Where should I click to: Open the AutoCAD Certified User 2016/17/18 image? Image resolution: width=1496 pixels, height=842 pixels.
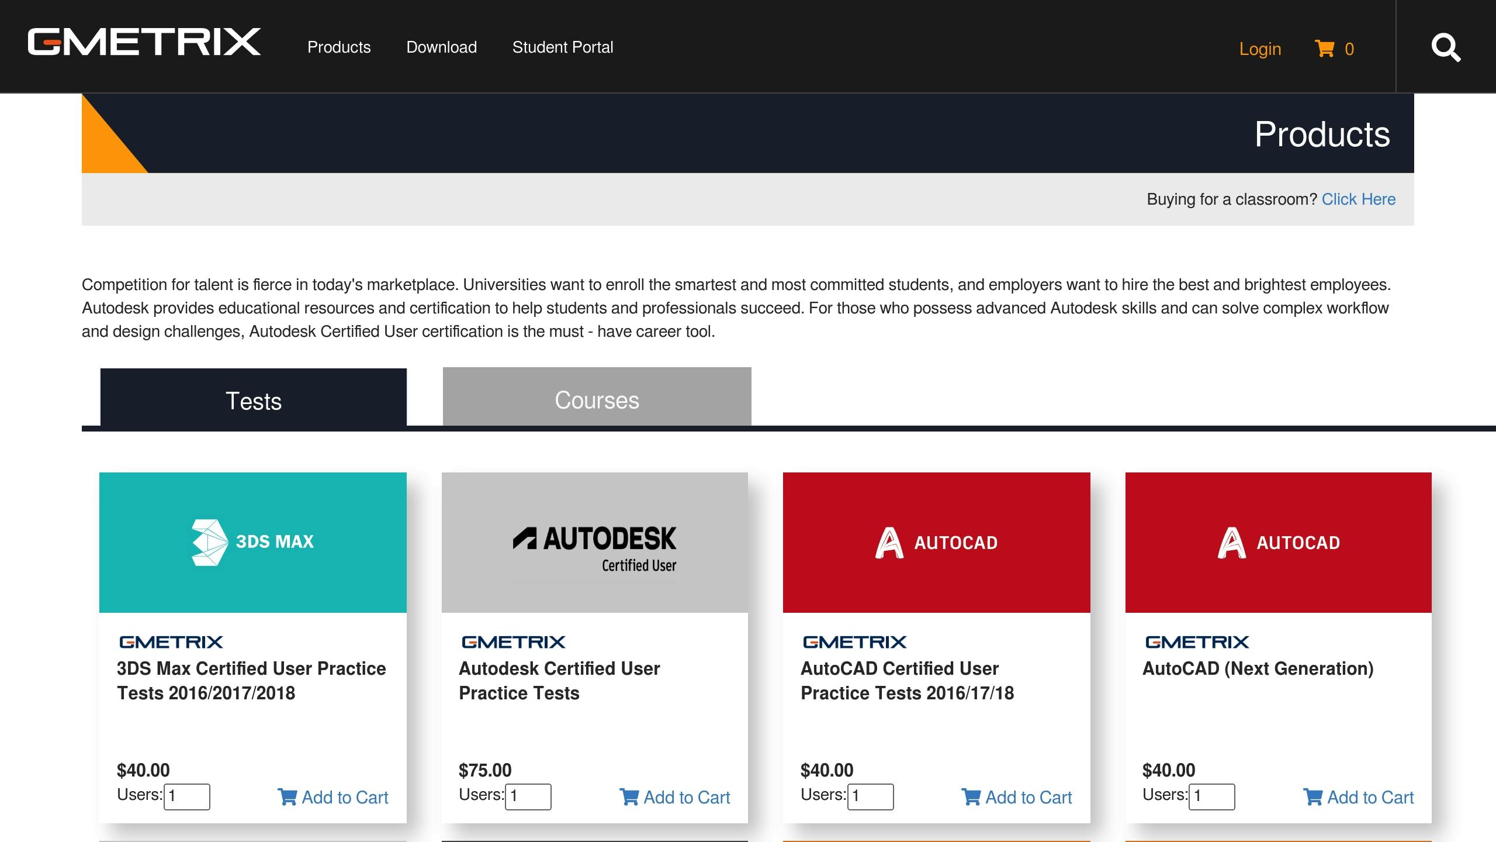point(937,543)
